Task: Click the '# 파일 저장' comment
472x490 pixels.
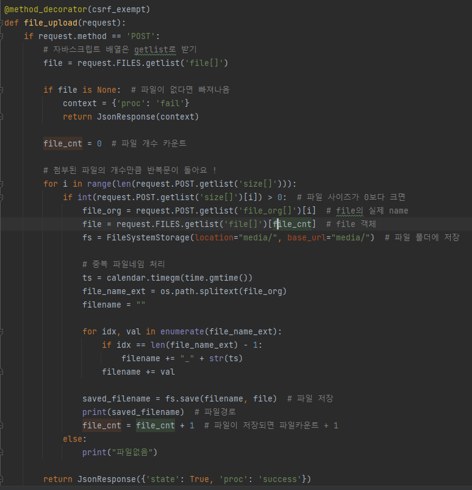Action: [x=310, y=398]
